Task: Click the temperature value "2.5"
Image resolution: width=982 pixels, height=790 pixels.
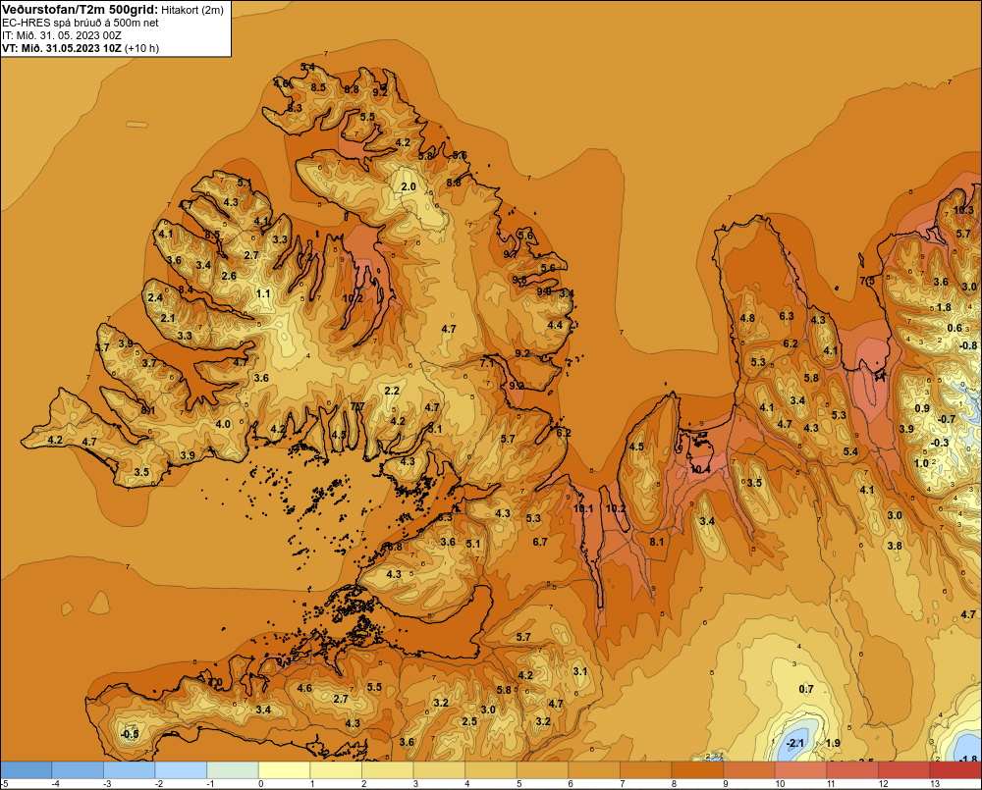Action: [469, 721]
